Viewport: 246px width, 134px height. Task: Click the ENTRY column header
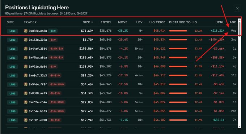106,22
